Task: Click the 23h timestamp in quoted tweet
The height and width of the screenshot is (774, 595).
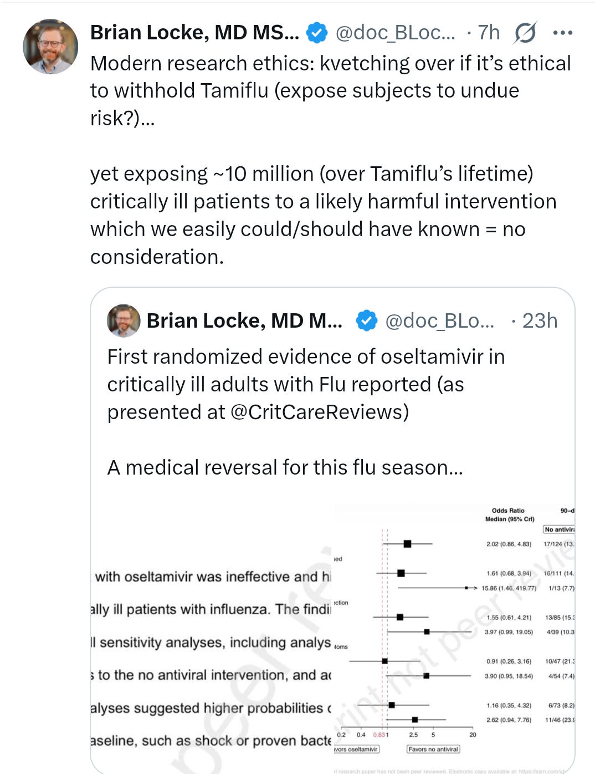Action: point(540,321)
